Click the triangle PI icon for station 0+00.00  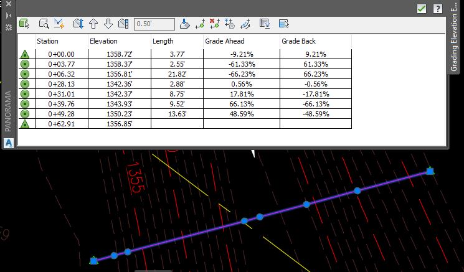click(25, 54)
